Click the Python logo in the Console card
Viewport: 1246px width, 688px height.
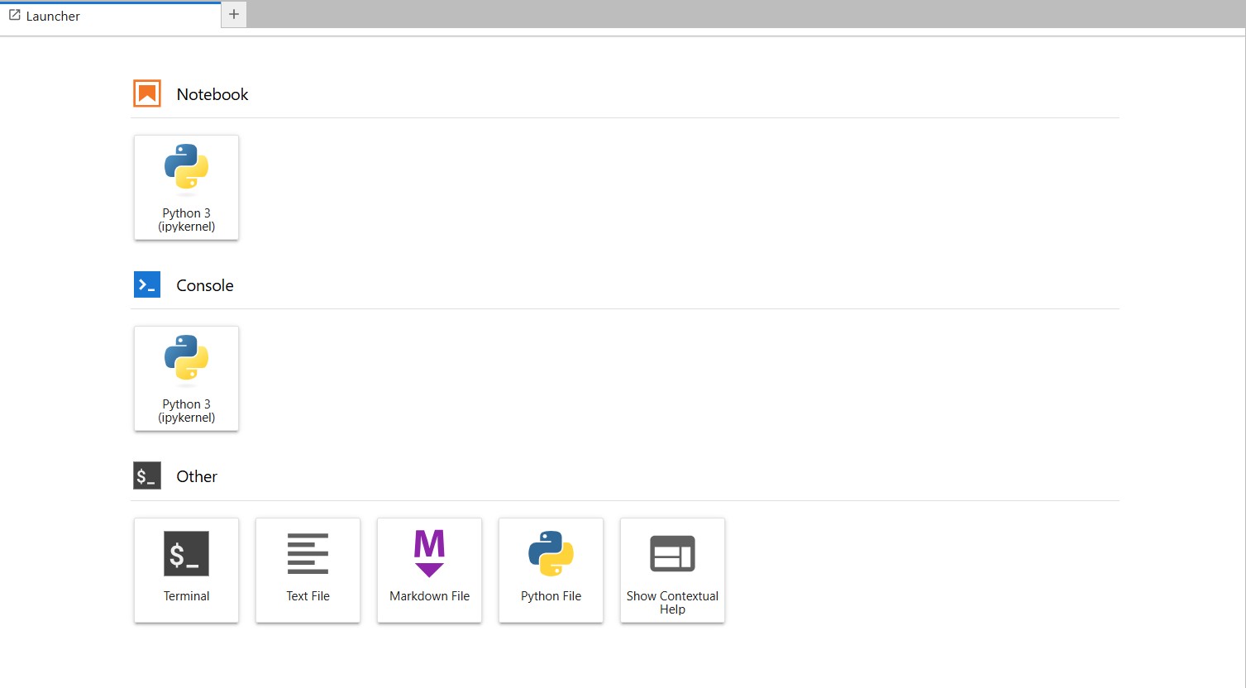186,358
